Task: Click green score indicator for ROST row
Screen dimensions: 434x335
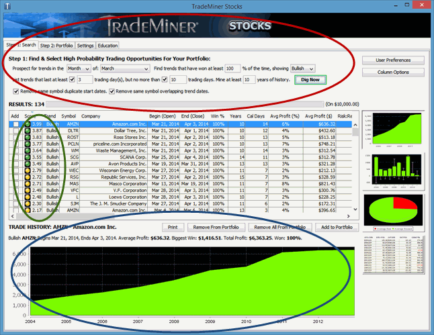Action: [28, 138]
